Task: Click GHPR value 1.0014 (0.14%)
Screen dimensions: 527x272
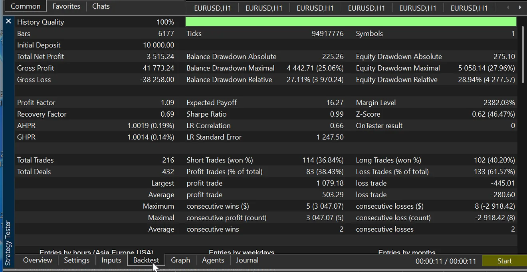Action: point(151,137)
